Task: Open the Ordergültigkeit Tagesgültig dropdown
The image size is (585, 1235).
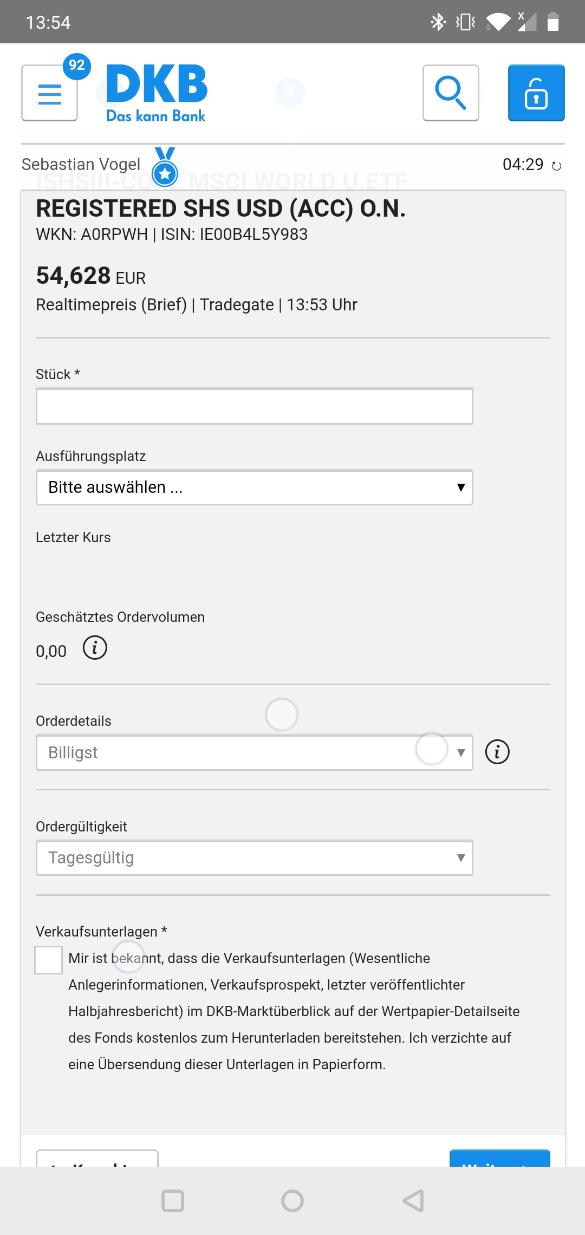Action: point(254,857)
